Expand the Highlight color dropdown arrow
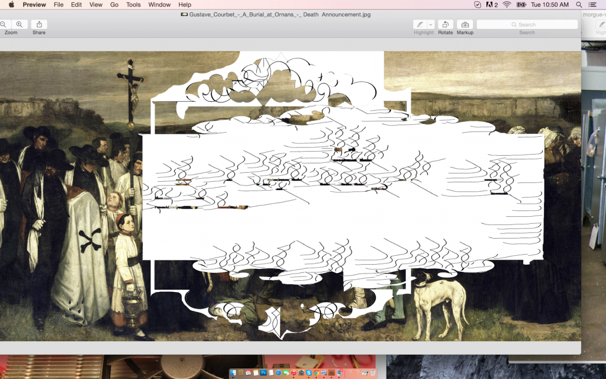 tap(431, 24)
